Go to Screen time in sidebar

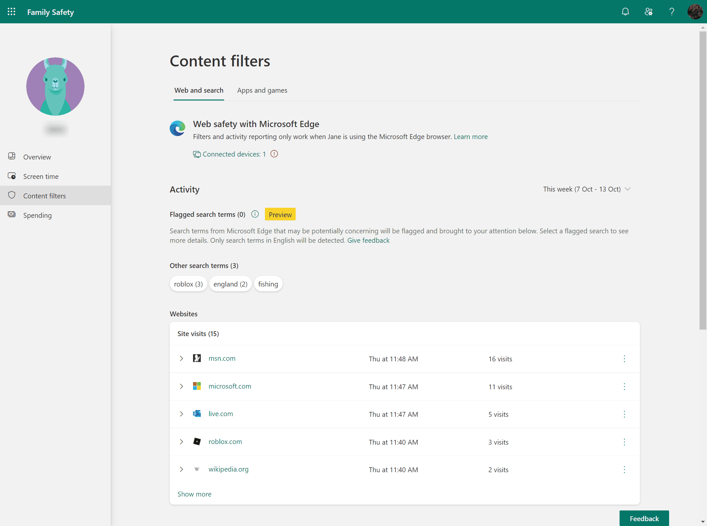(41, 176)
